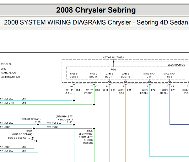Select the DIAG CAN C (+) terminal label
The image size is (189, 162).
tap(149, 75)
